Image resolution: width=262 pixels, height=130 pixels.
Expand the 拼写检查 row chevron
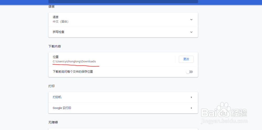click(x=191, y=32)
